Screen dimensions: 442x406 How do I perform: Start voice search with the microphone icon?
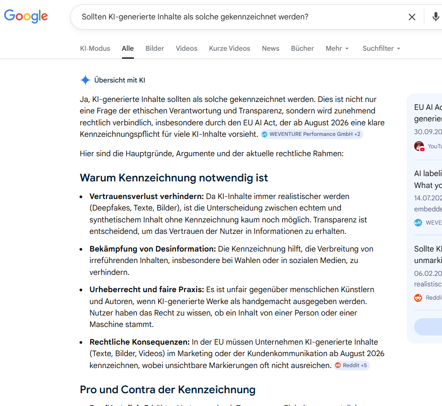point(435,17)
